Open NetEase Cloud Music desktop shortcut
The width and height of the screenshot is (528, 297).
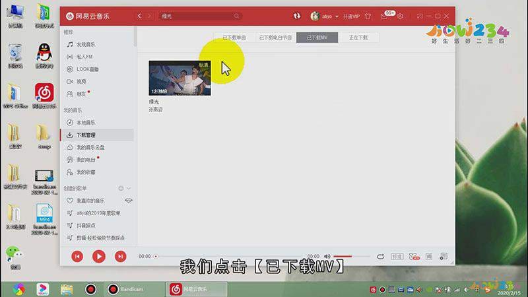point(44,96)
